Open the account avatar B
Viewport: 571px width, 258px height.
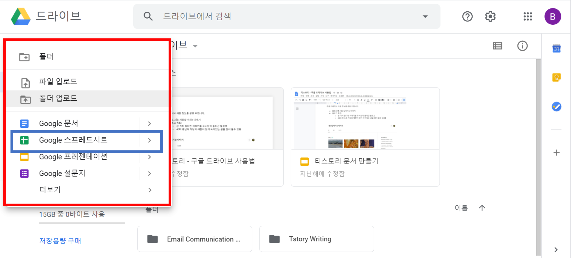[553, 17]
